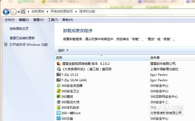Click the shield icon beside Windows 功能
The width and height of the screenshot is (195, 121).
click(x=6, y=44)
